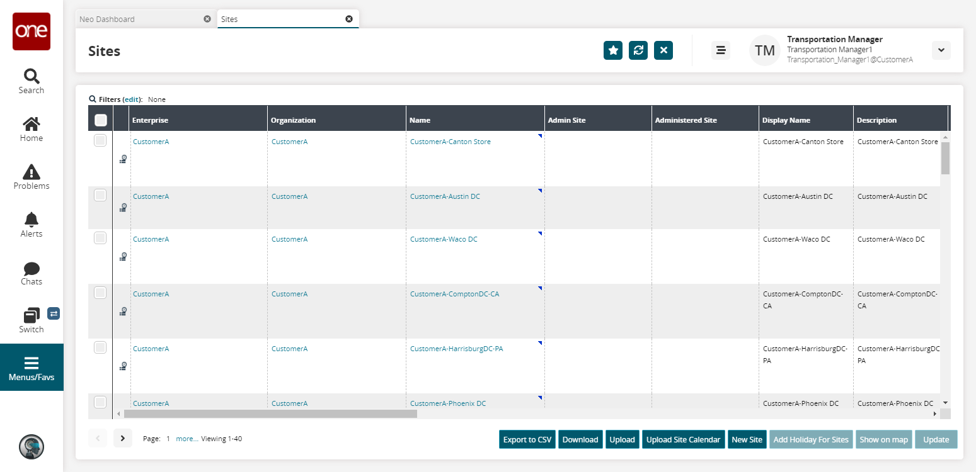Viewport: 976px width, 472px height.
Task: Click the star favorite icon in header
Action: tap(612, 50)
